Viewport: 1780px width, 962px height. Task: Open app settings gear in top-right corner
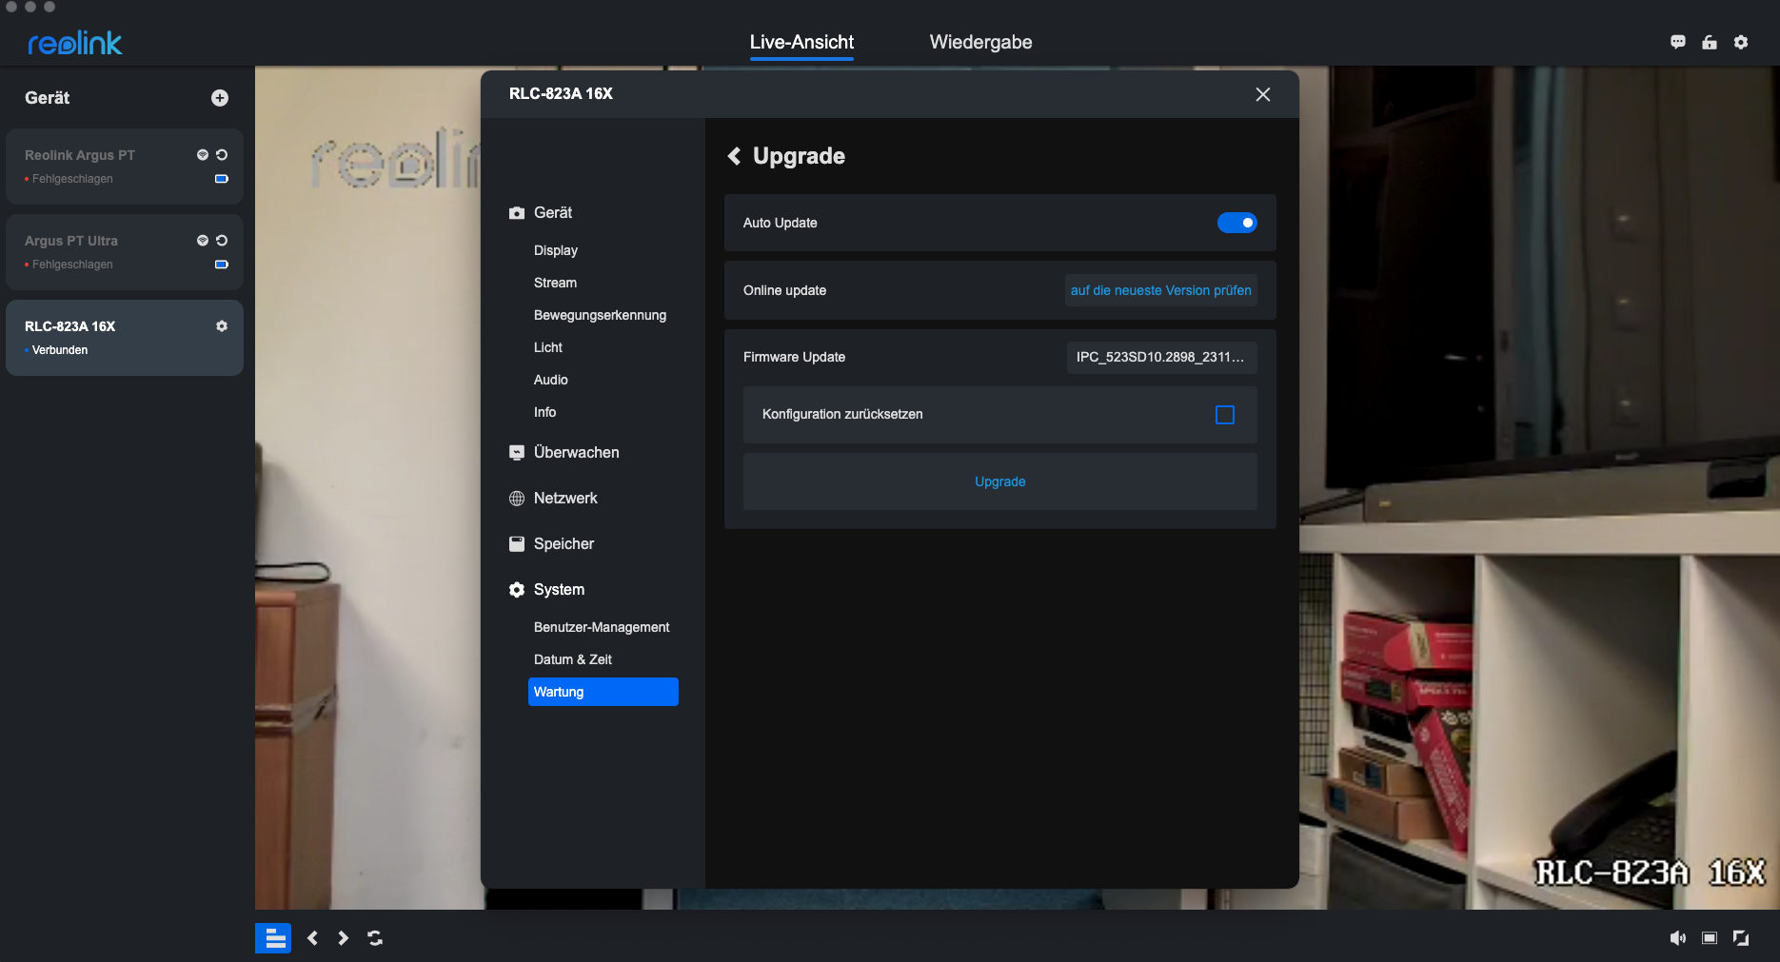pyautogui.click(x=1741, y=42)
